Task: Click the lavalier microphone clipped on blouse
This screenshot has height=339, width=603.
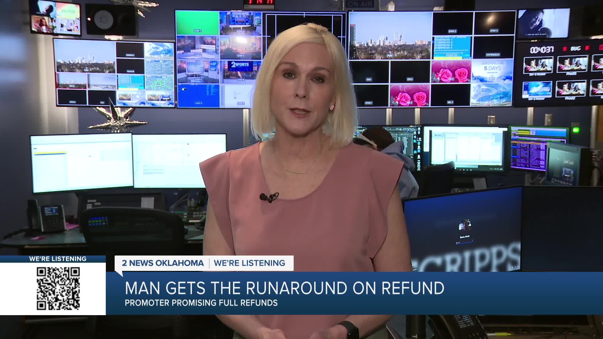Action: tap(265, 197)
